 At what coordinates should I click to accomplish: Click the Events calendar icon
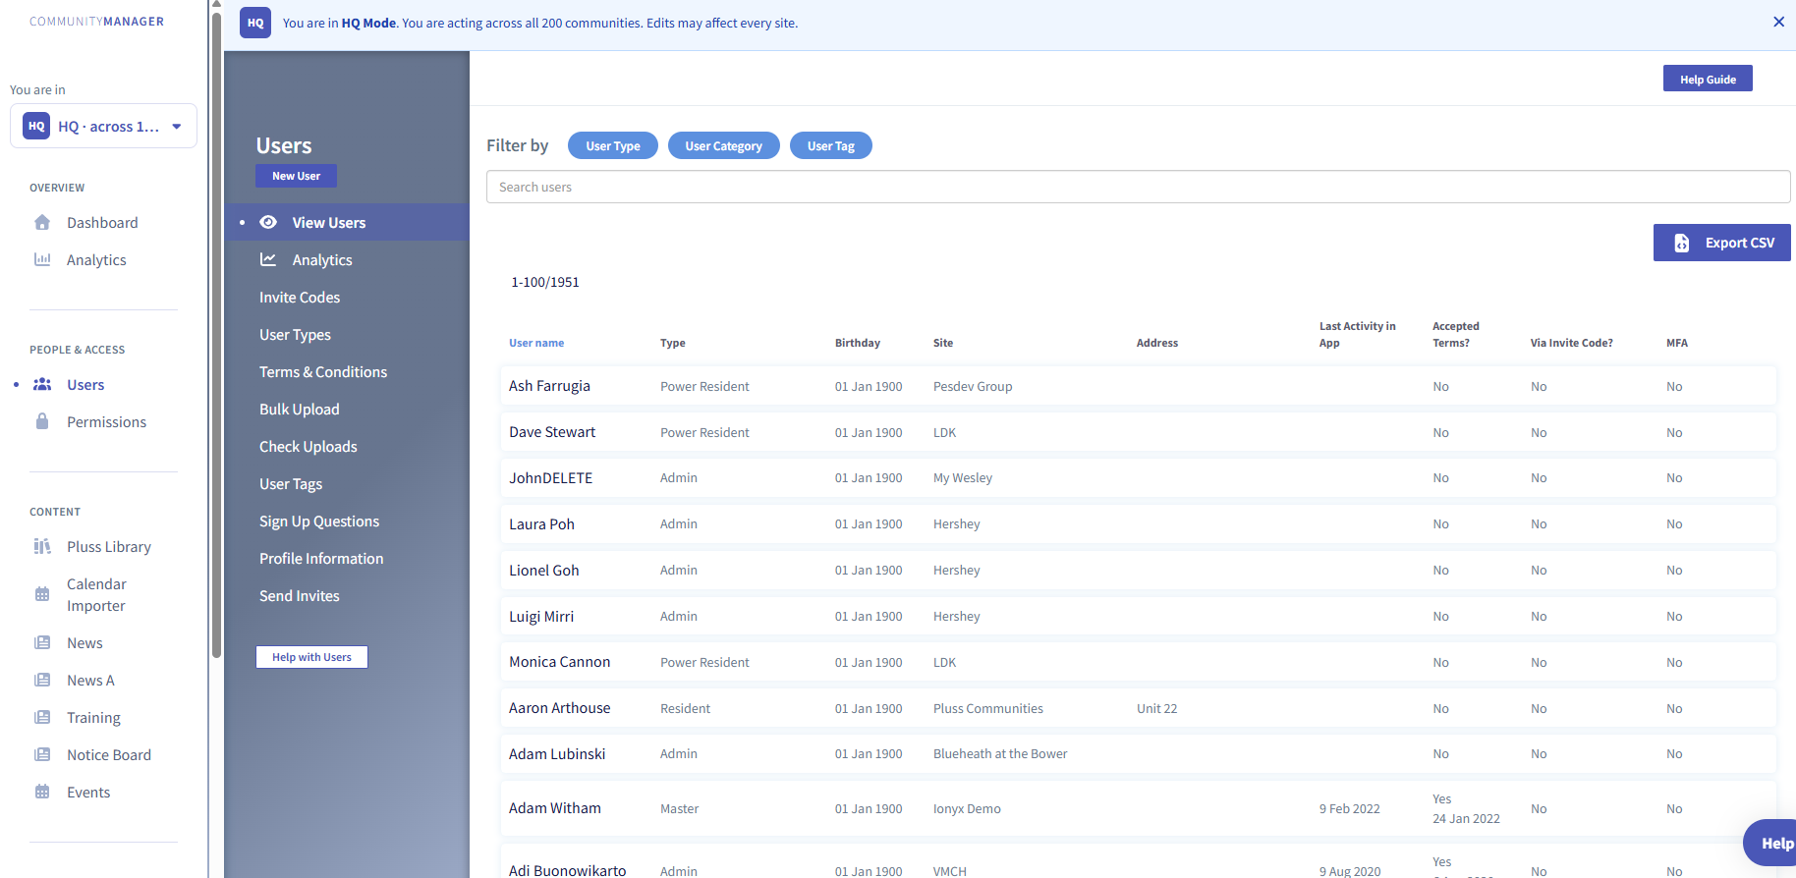(x=42, y=792)
